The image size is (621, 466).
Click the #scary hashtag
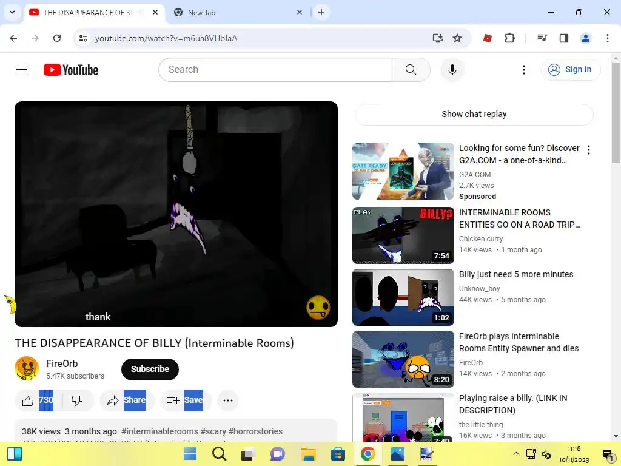point(213,431)
